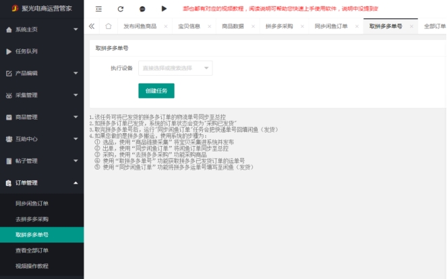Click the 聚光电商运营管家 title text
The image size is (447, 279).
point(47,8)
